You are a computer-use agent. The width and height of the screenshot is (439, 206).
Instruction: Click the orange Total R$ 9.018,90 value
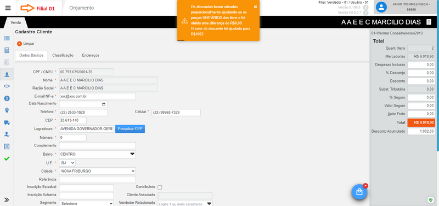coord(421,122)
